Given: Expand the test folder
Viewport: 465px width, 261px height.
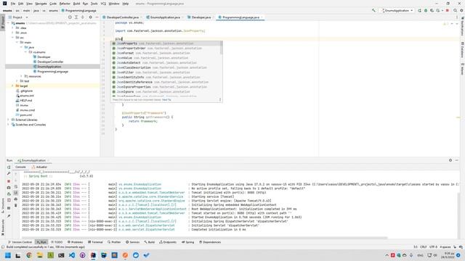Looking at the screenshot, I should point(17,80).
